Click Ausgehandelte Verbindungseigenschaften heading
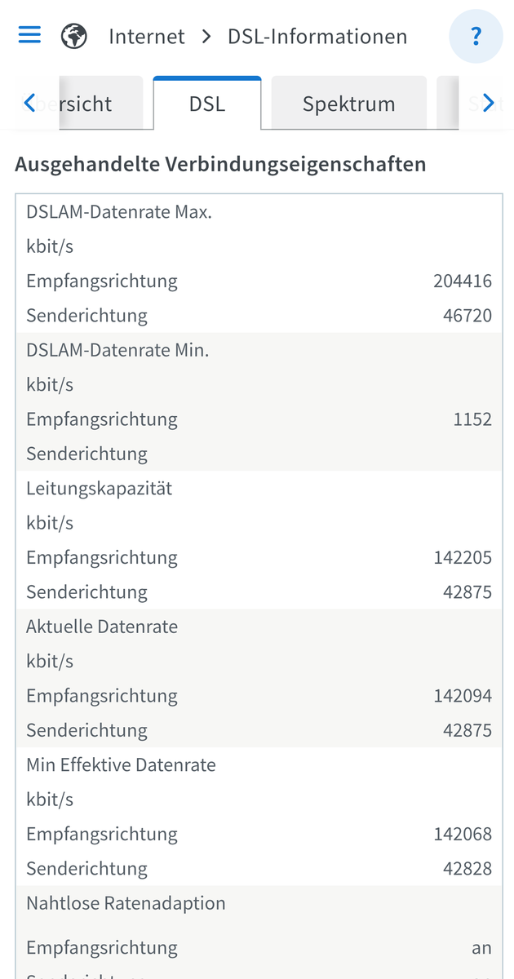Image resolution: width=514 pixels, height=979 pixels. coord(220,164)
